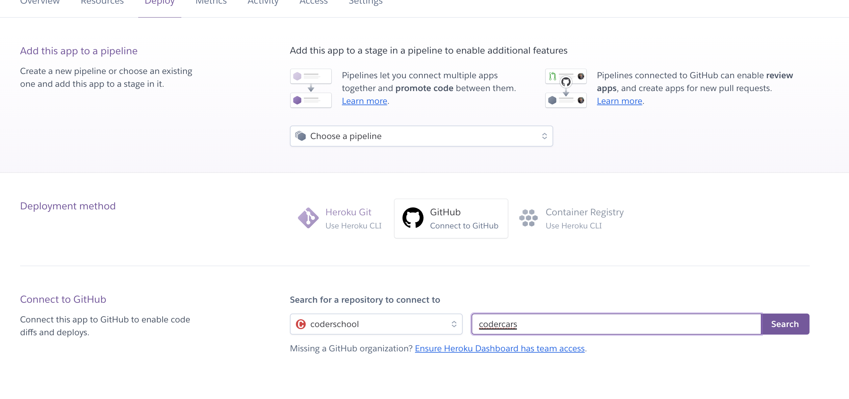
Task: Click Search for a repository to connect to label
Action: 365,300
